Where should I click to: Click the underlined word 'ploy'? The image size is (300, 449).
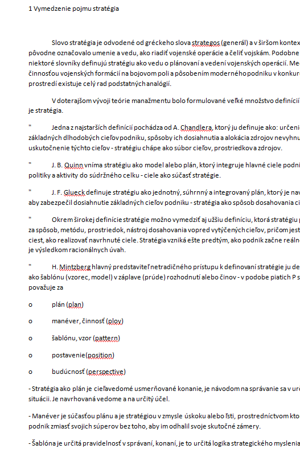point(115,322)
